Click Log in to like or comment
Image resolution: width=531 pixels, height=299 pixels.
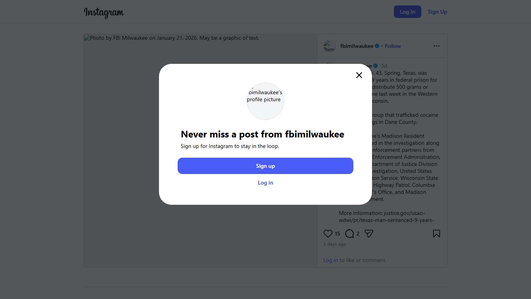click(x=330, y=260)
